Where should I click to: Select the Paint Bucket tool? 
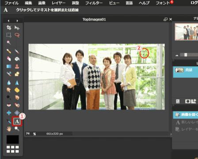(x=17, y=59)
